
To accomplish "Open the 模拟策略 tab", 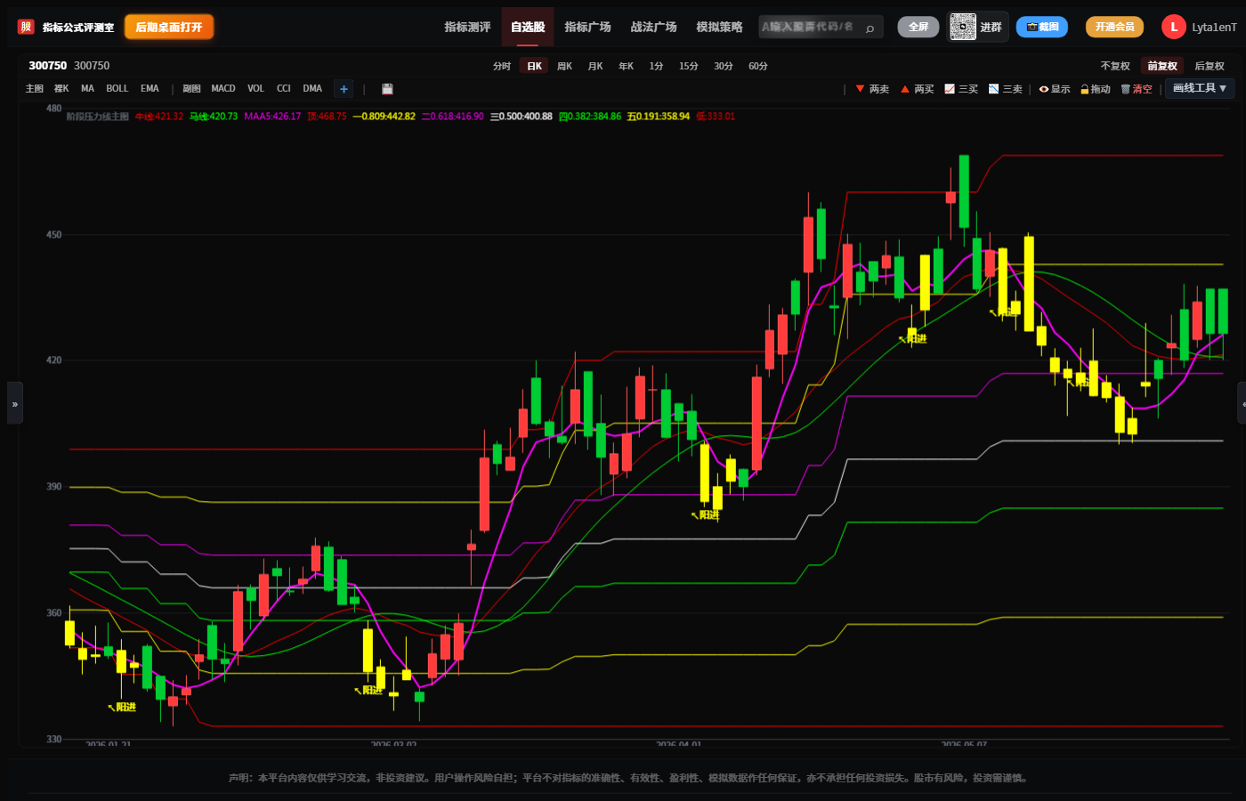I will 719,27.
